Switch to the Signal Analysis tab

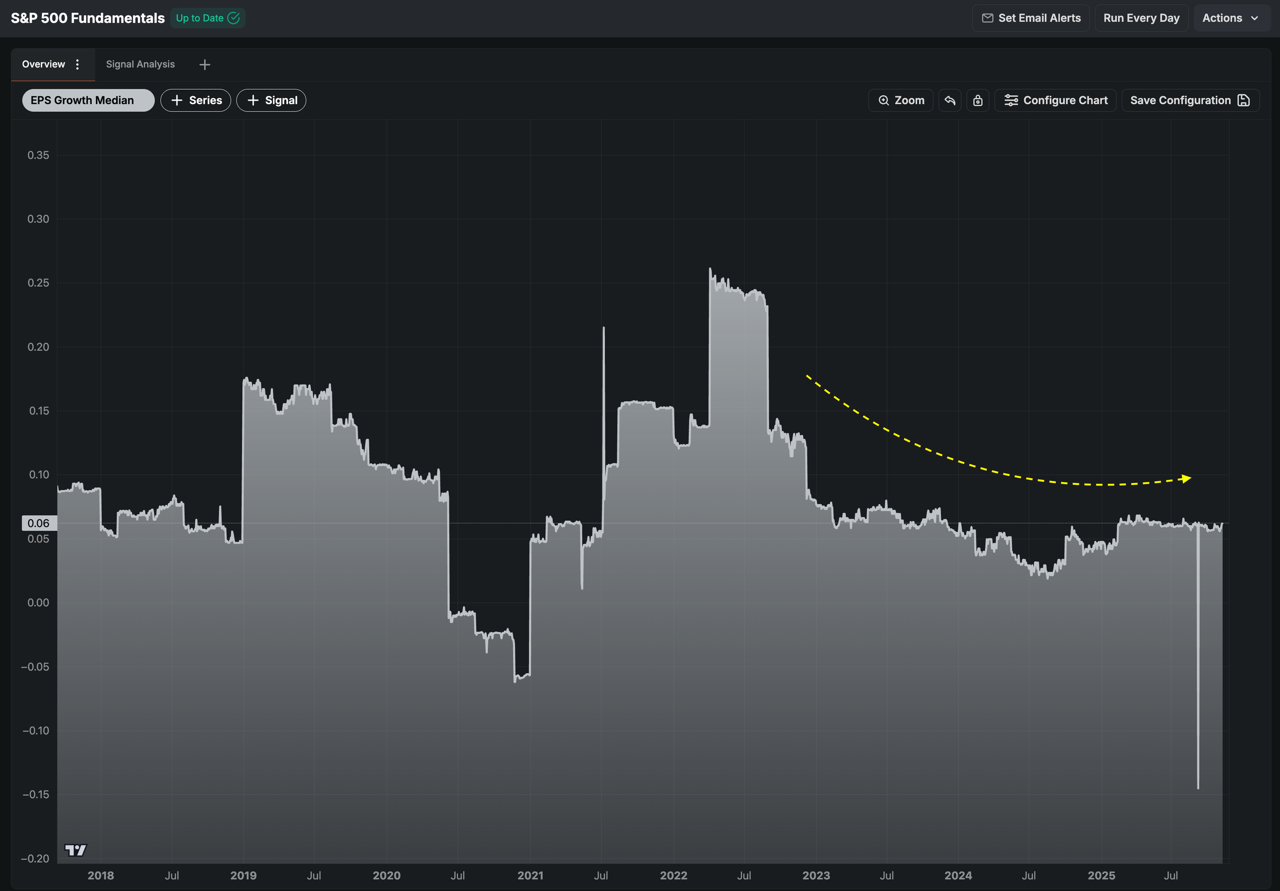click(x=140, y=64)
